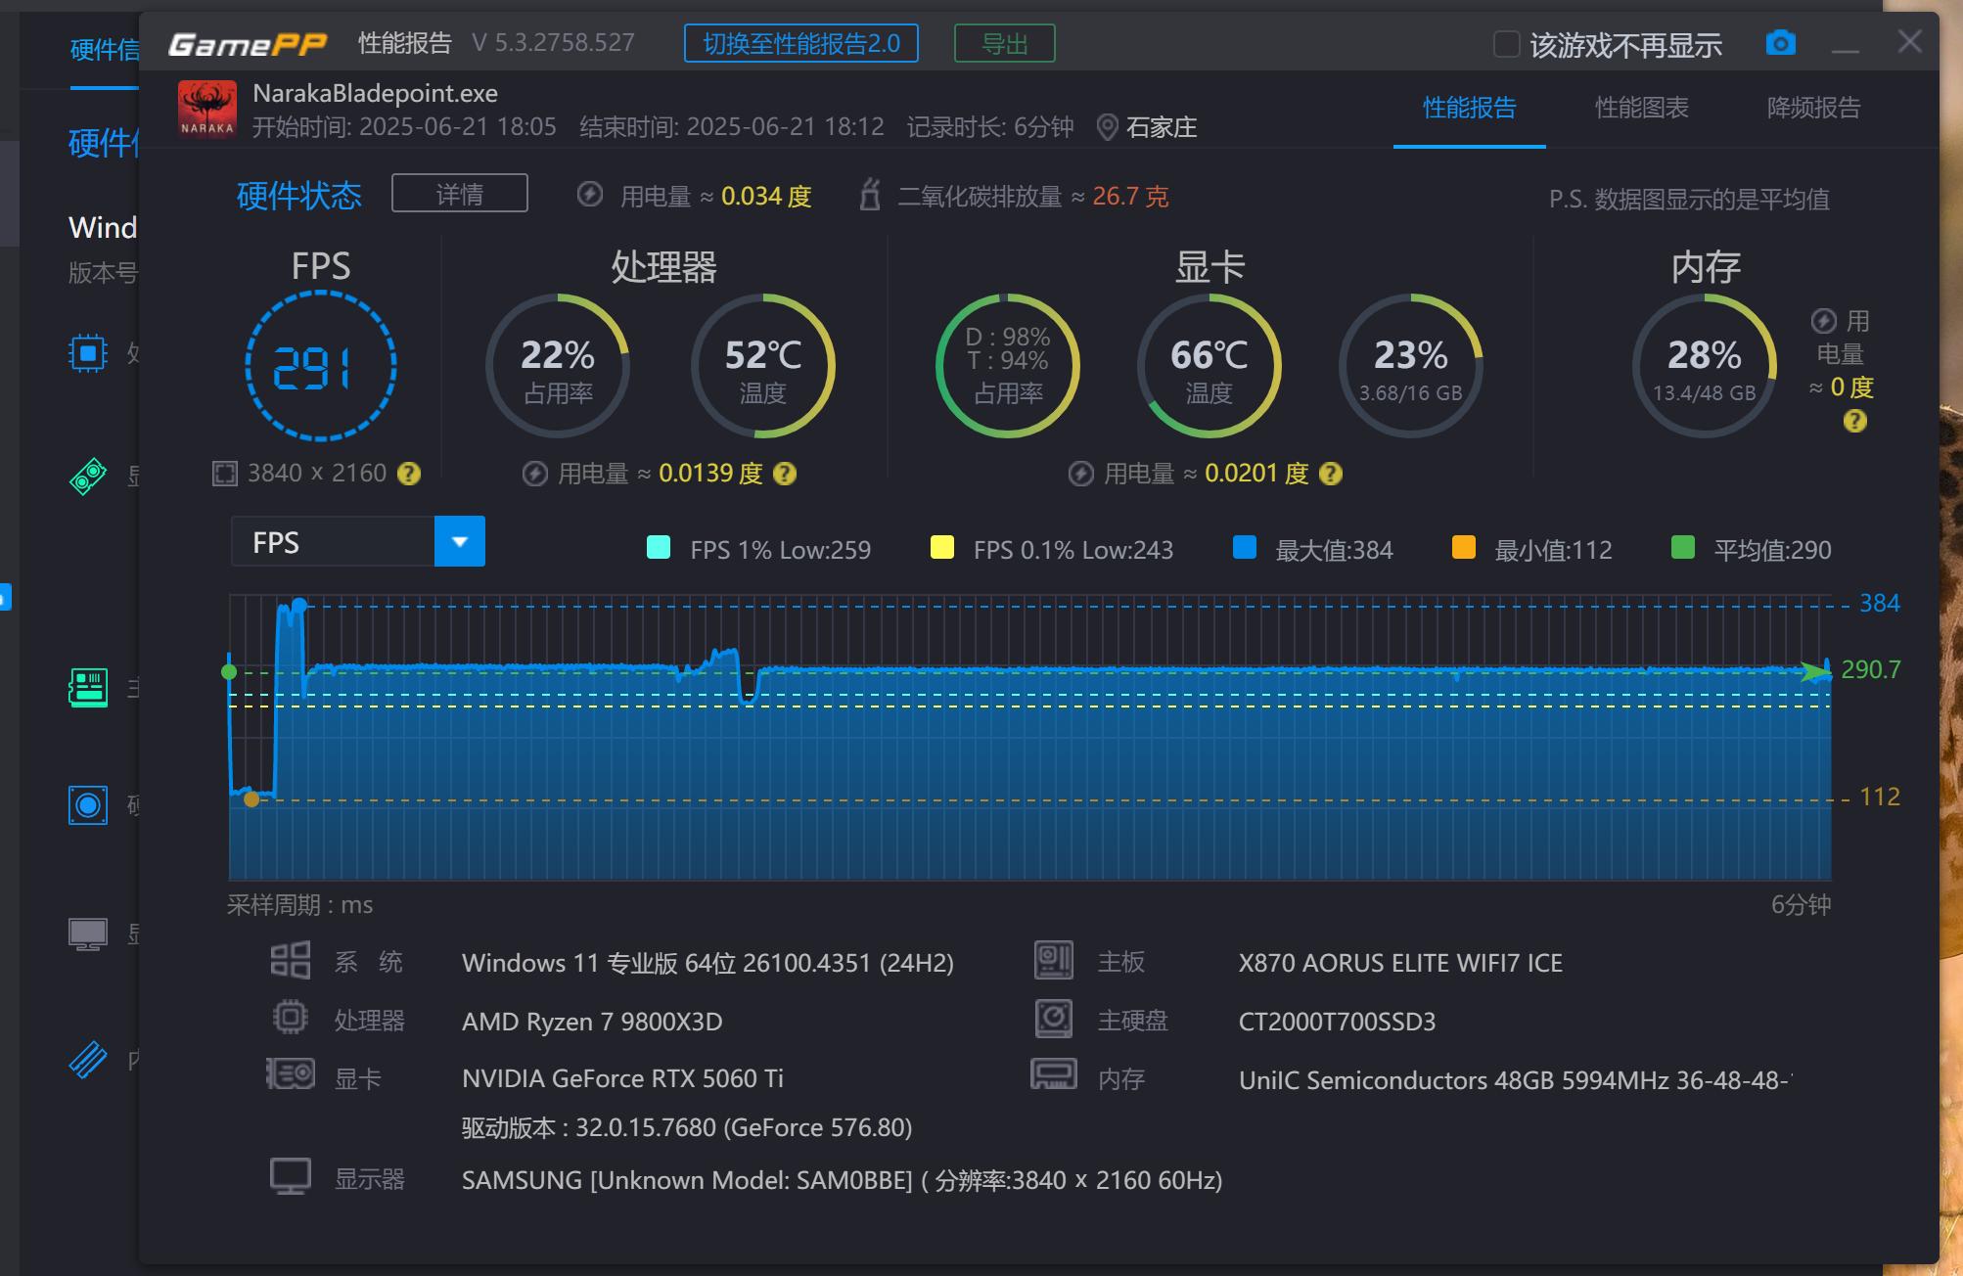Click the blue maximum FPS marker on chart
The height and width of the screenshot is (1276, 1963).
pyautogui.click(x=299, y=606)
